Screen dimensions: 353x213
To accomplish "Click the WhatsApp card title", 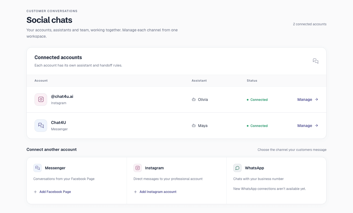I will click(255, 168).
